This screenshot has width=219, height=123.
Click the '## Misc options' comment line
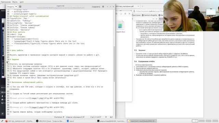pyautogui.click(x=17, y=32)
